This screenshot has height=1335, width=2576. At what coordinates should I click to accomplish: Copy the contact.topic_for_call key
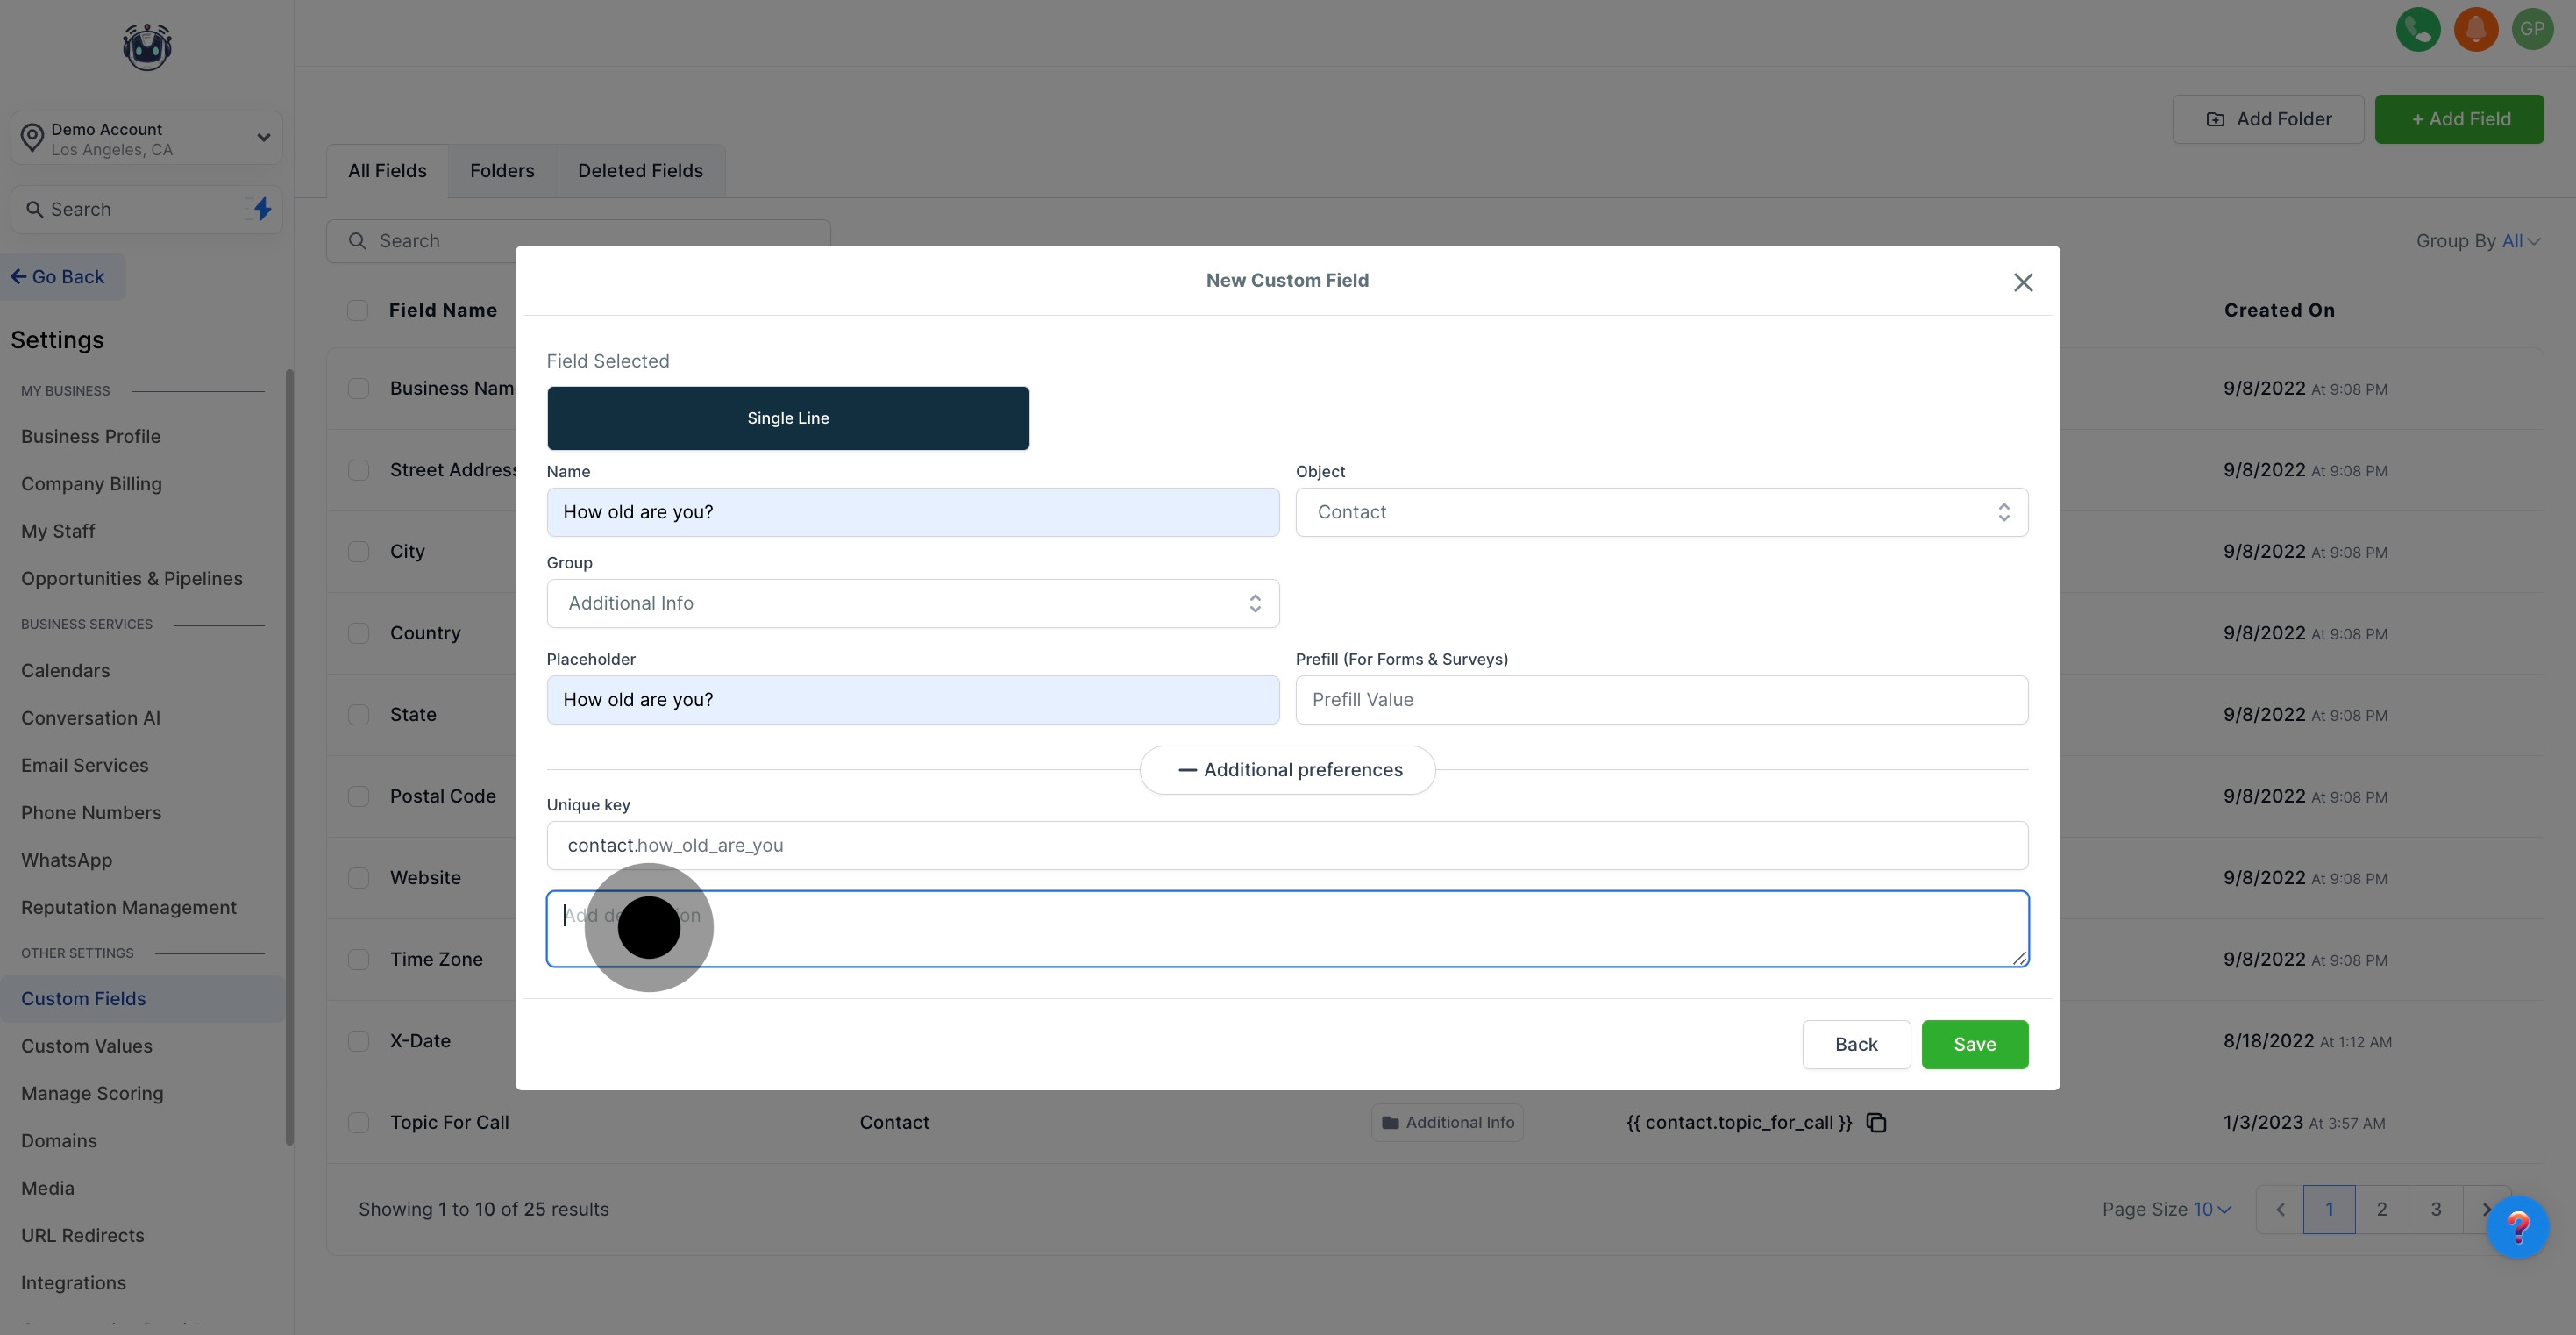pyautogui.click(x=1876, y=1123)
